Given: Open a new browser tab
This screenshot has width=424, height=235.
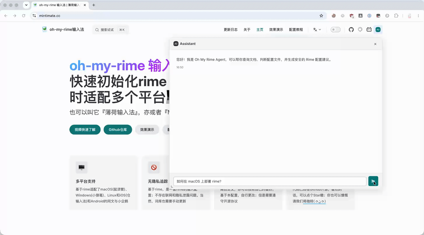Looking at the screenshot, I should pos(94,5).
